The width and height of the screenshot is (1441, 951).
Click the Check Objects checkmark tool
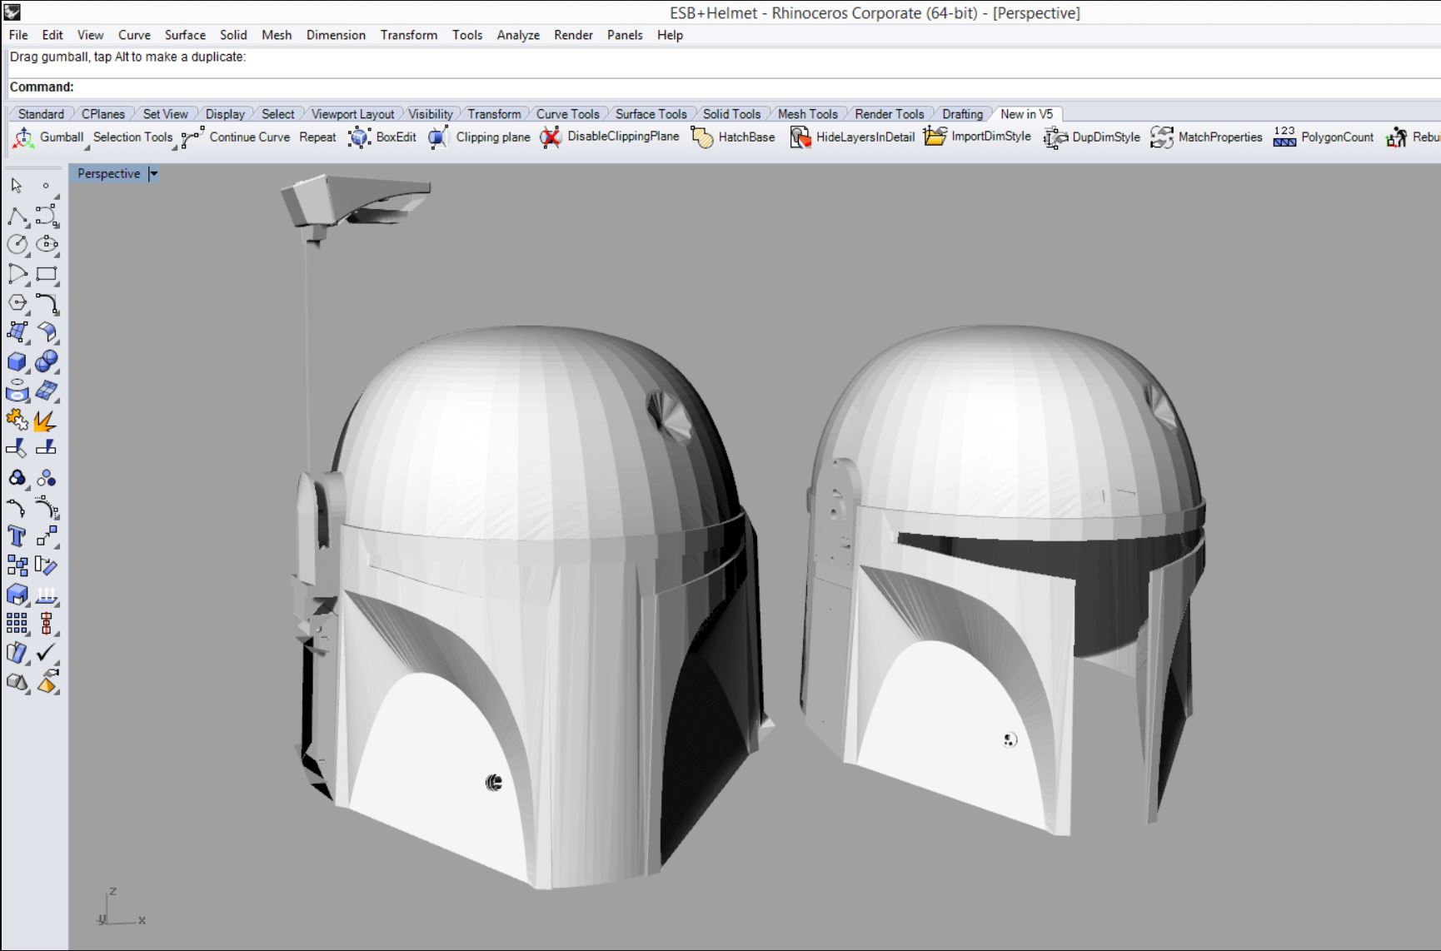47,652
